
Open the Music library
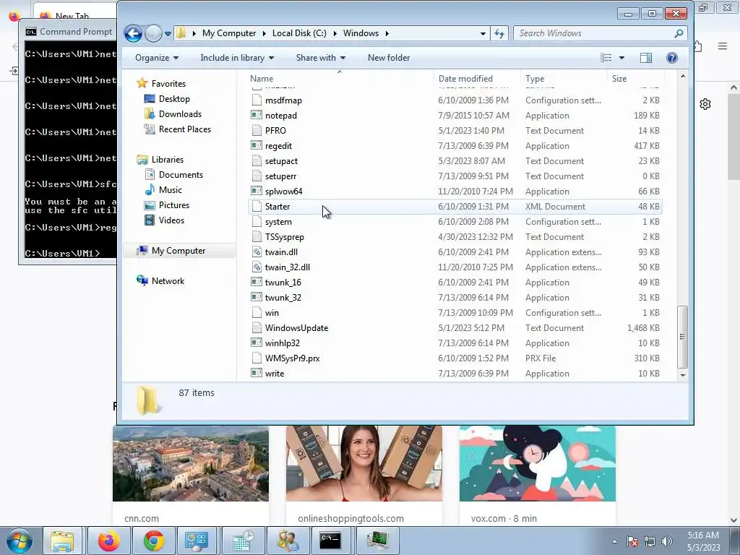[170, 190]
